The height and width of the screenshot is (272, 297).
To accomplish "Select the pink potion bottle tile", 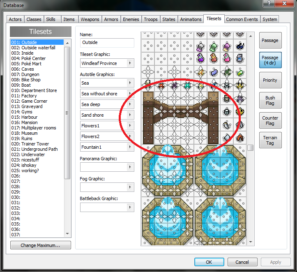I will 227,59.
